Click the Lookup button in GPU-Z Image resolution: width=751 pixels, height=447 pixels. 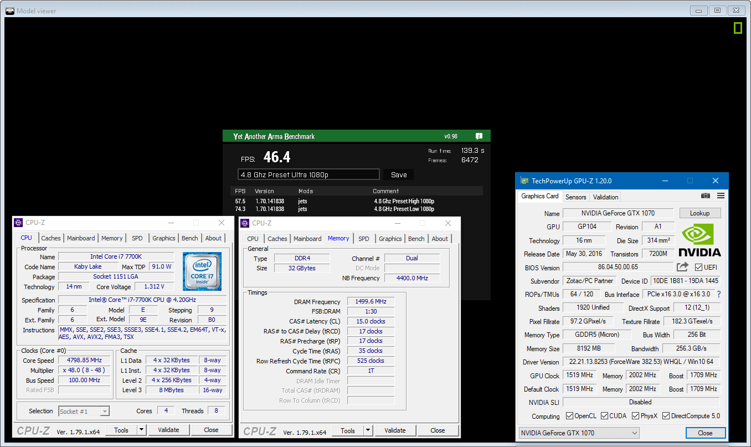pyautogui.click(x=699, y=213)
